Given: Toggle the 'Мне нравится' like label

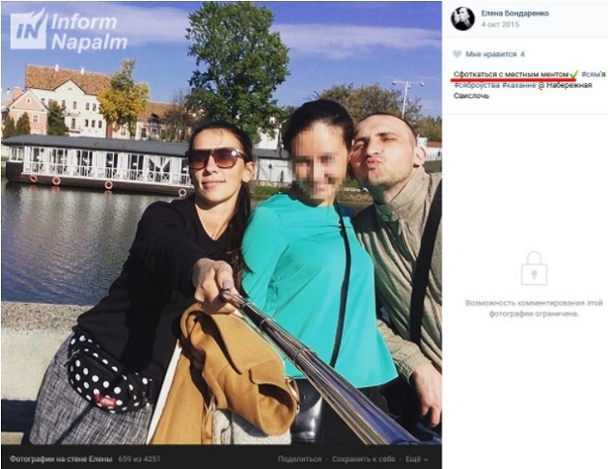Looking at the screenshot, I should tap(491, 54).
